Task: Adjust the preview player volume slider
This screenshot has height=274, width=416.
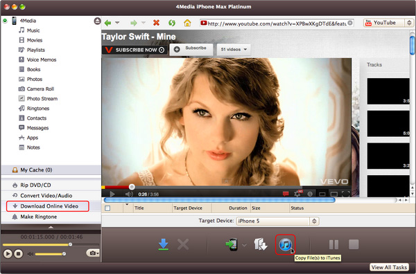Action: click(64, 254)
